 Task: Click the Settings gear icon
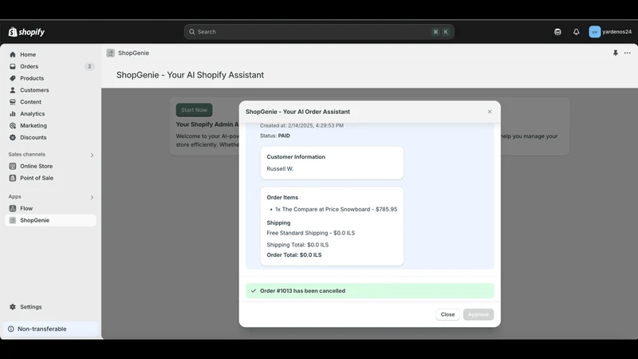[x=13, y=307]
